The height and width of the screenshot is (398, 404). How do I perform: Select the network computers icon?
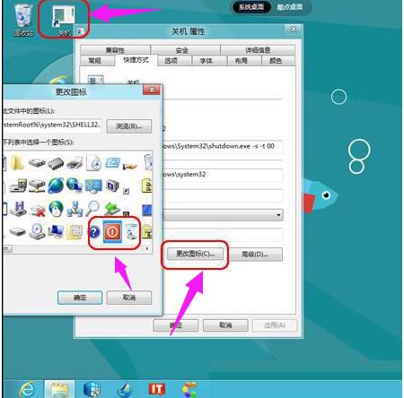click(75, 209)
